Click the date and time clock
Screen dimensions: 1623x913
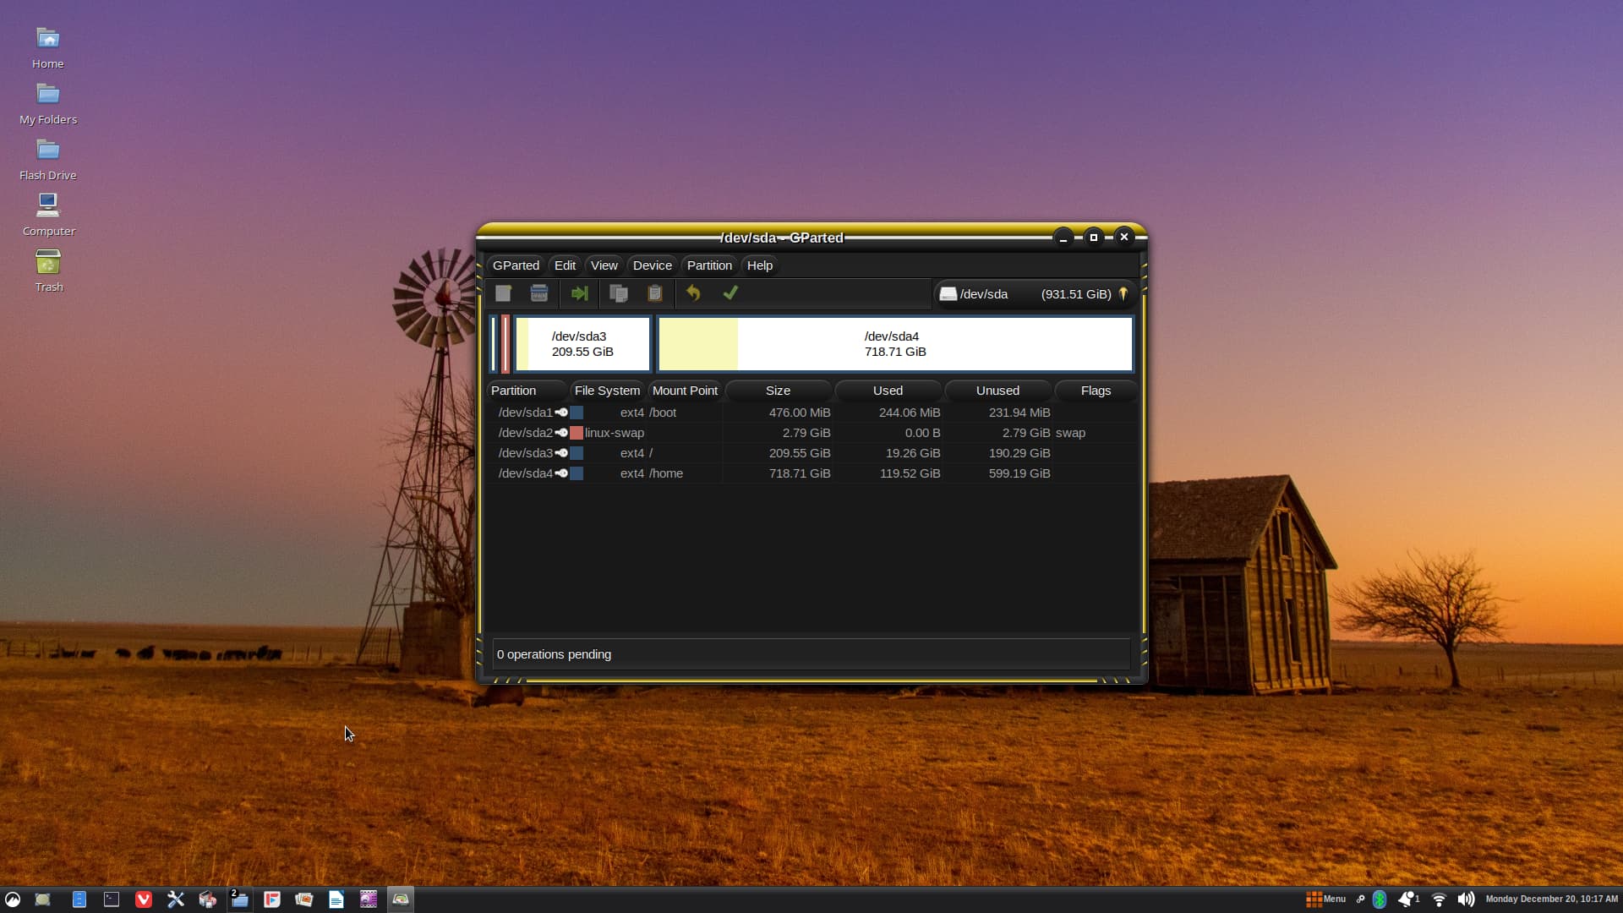coord(1552,899)
